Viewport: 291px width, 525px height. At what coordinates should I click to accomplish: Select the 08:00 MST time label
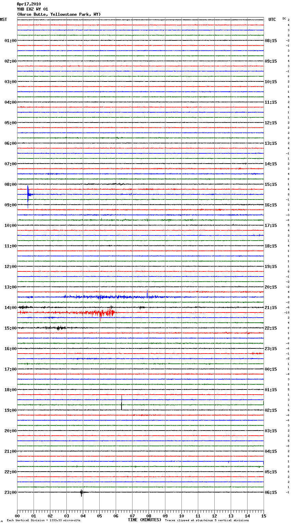tap(10, 184)
